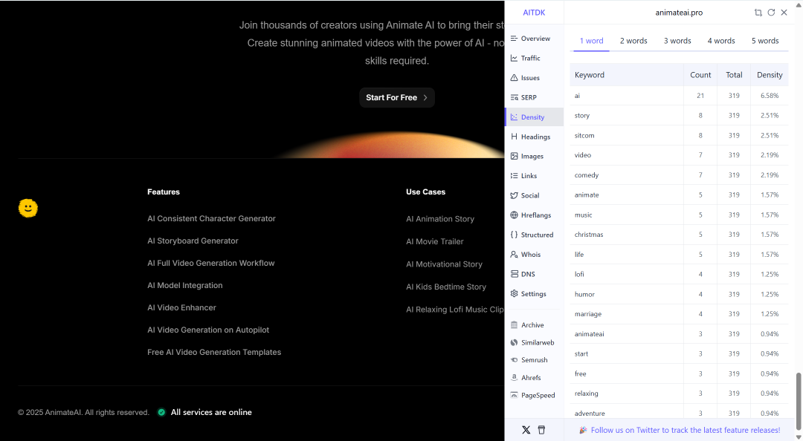Open AI Video Generation on Autopilot link
This screenshot has height=441, width=803.
(x=208, y=330)
